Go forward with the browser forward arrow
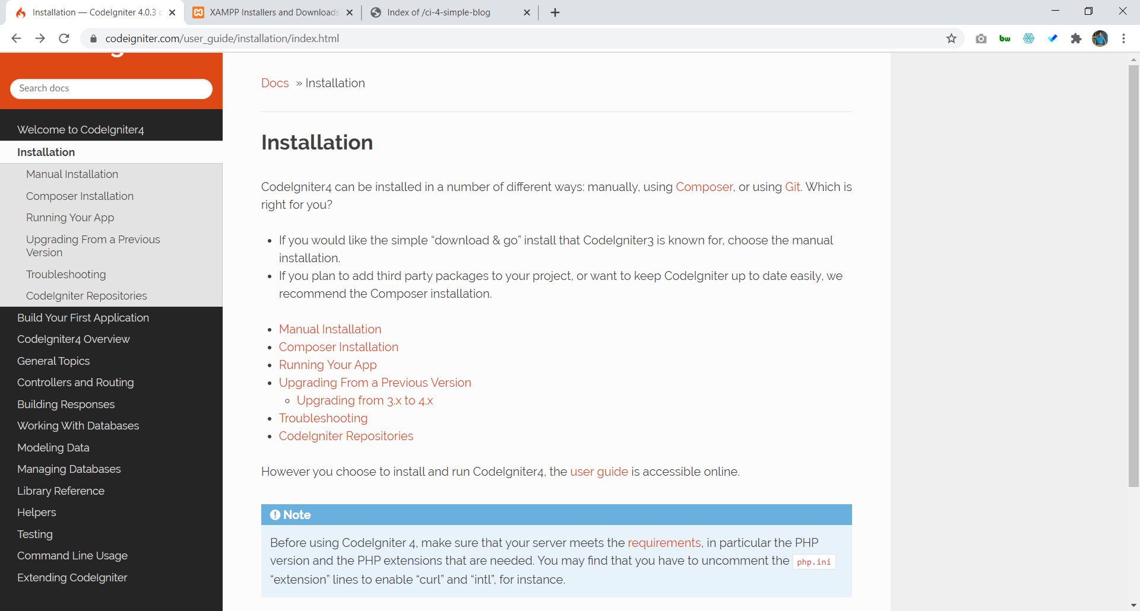Viewport: 1140px width, 611px height. click(40, 39)
